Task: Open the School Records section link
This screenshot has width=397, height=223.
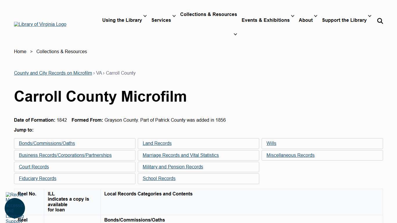Action: click(159, 178)
